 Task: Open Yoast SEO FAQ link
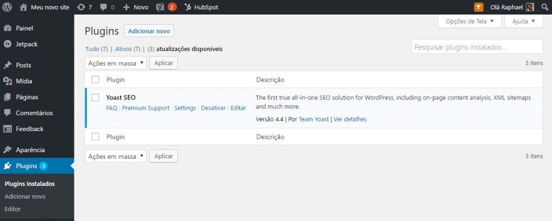pos(112,108)
